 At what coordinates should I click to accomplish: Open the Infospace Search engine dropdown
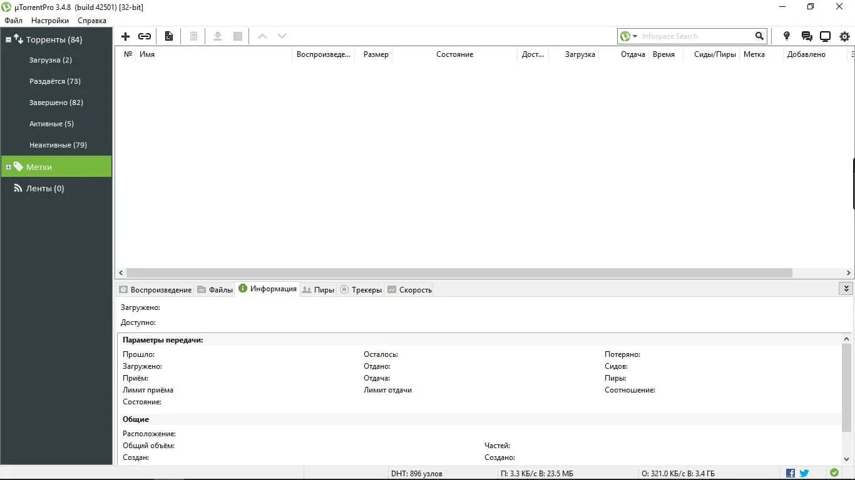(633, 36)
